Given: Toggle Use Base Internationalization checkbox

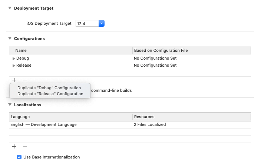Looking at the screenshot, I should coord(19,157).
